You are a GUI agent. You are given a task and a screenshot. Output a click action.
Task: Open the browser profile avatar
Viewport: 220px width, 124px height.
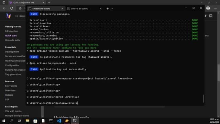pos(208,8)
